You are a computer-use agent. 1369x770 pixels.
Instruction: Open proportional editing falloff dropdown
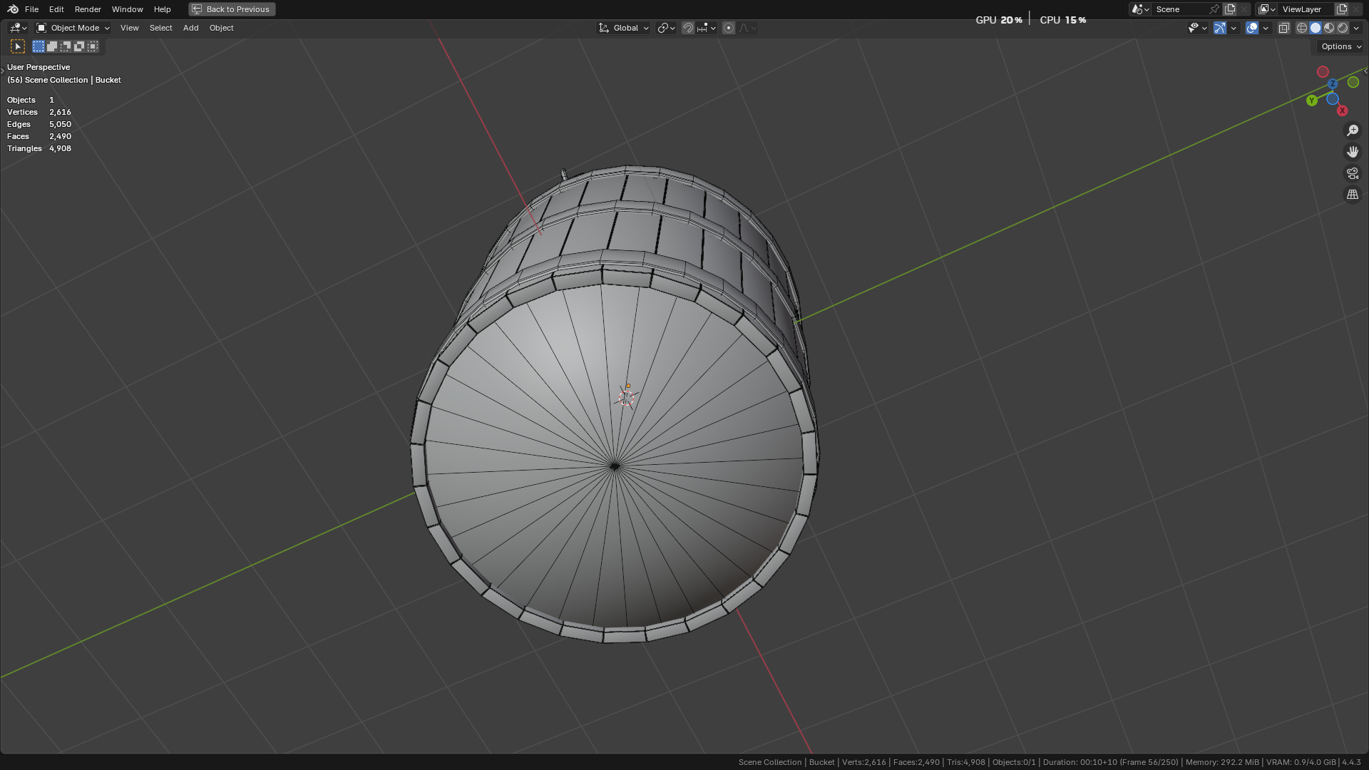pyautogui.click(x=747, y=28)
